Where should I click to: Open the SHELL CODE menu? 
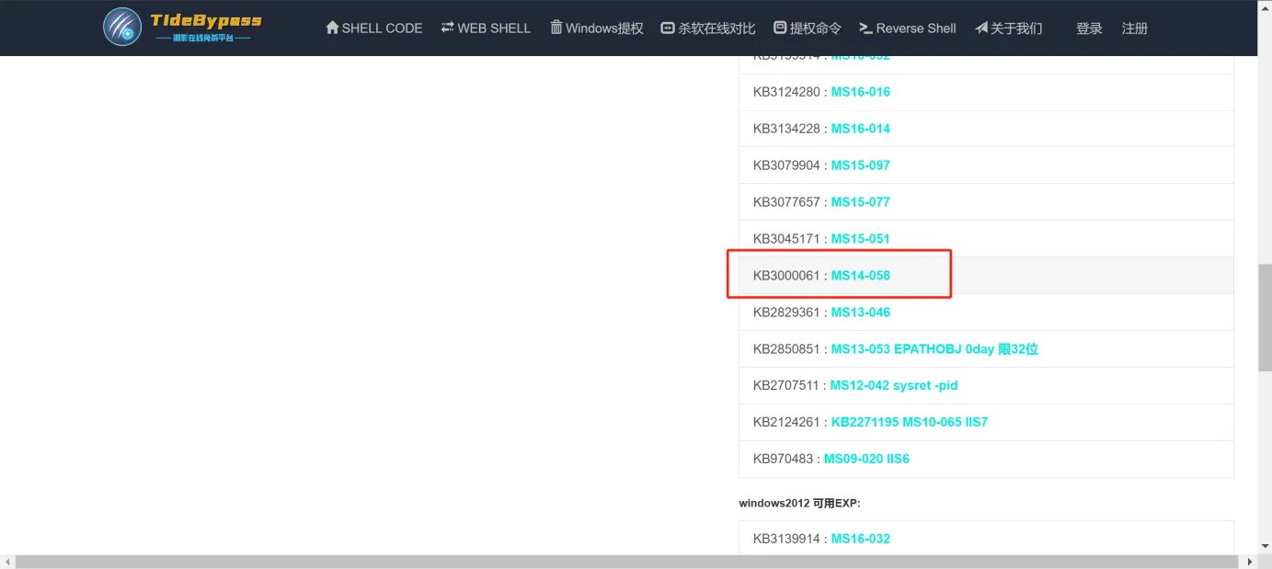(373, 28)
